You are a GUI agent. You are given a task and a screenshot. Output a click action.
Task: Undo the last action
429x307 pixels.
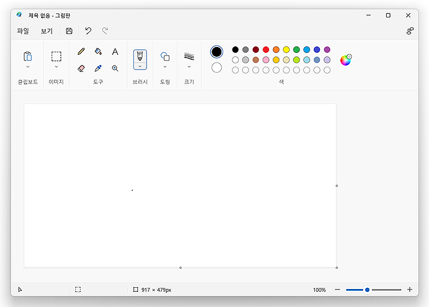pos(88,31)
